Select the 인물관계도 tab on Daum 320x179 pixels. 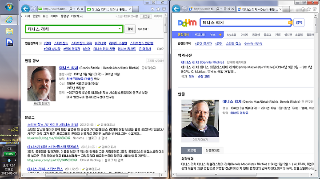(212, 151)
